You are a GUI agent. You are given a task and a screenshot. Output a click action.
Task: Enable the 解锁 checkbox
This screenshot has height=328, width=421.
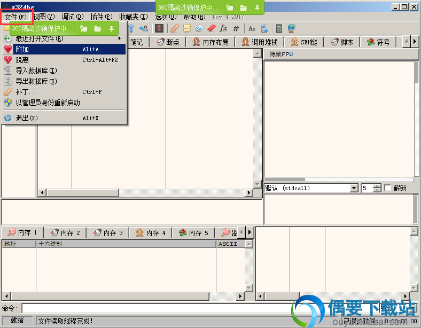point(387,188)
